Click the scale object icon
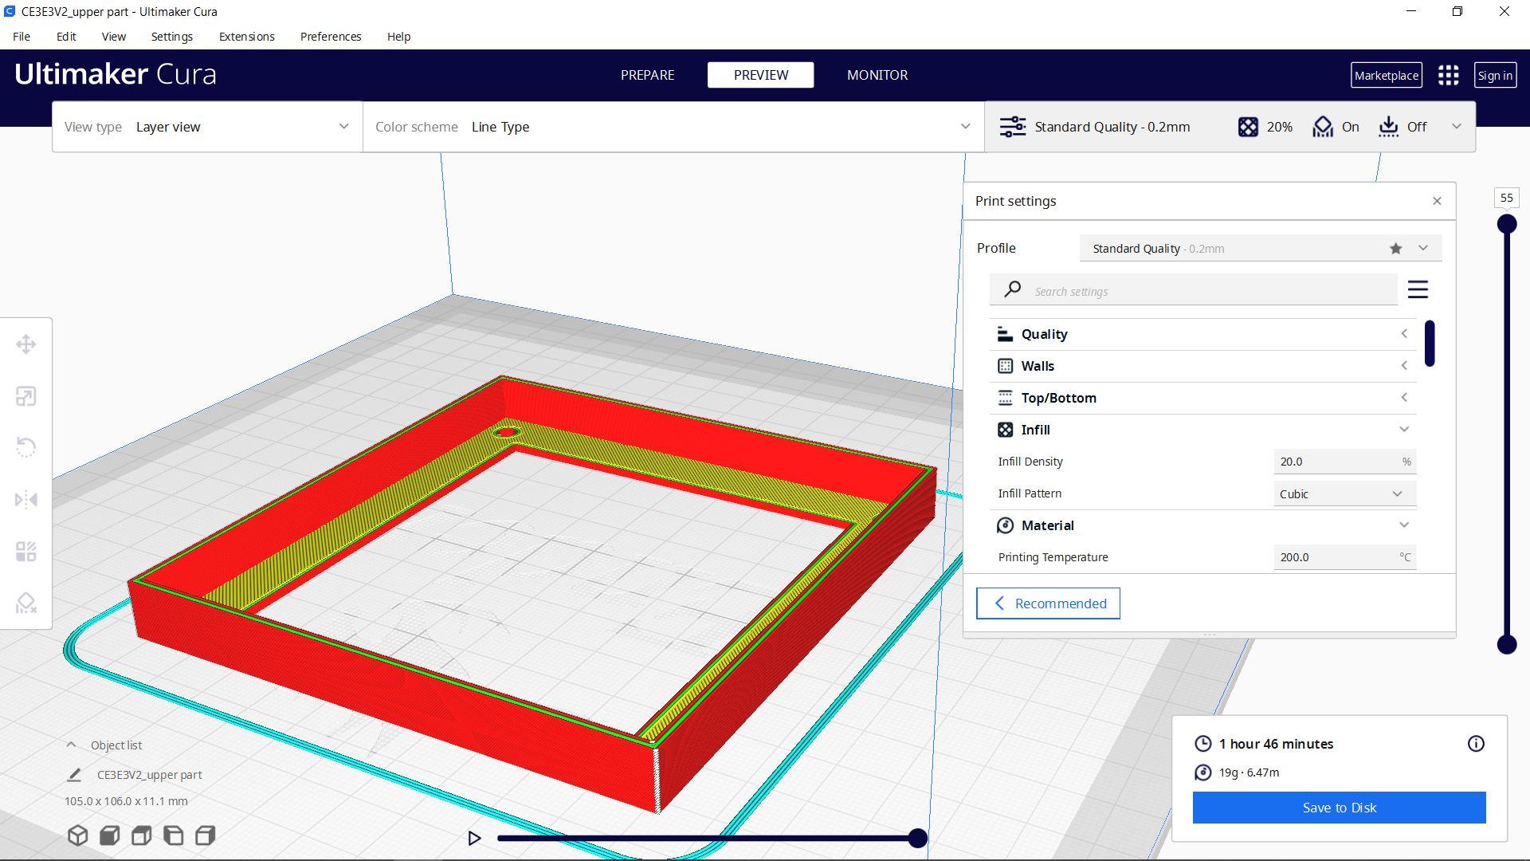 coord(25,396)
